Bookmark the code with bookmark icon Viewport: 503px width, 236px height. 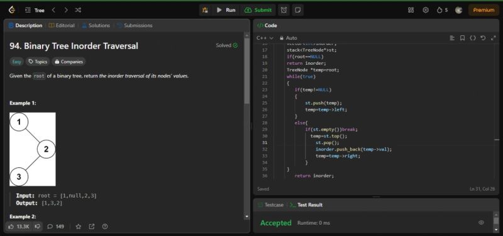(462, 38)
